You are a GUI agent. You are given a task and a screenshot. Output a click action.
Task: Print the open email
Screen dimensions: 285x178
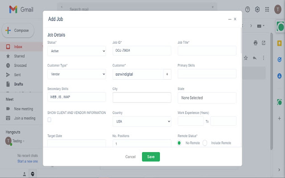pyautogui.click(x=256, y=43)
